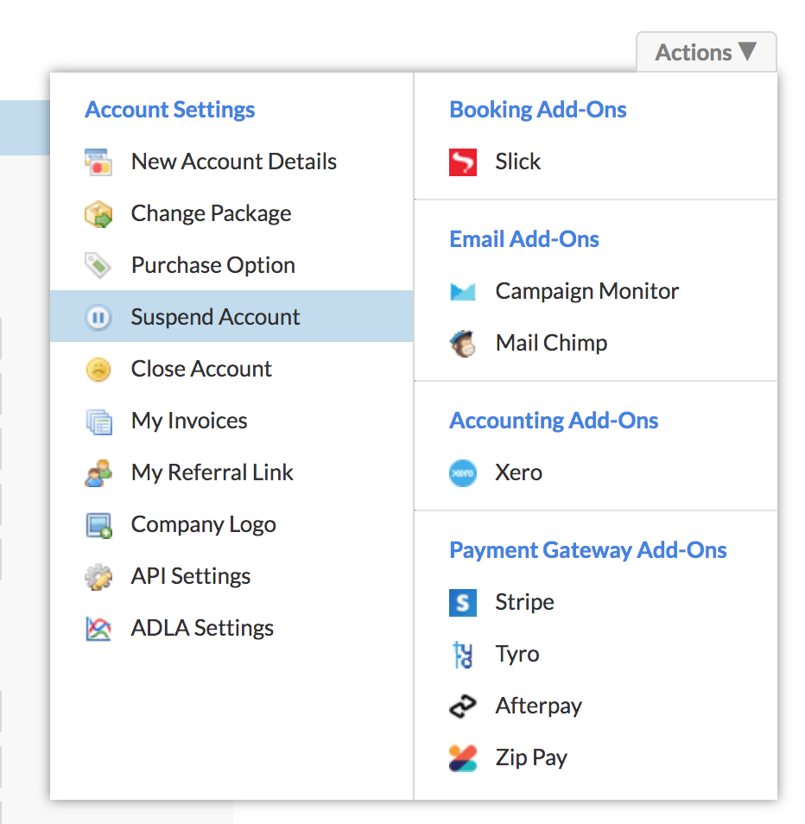Click the My Referral Link people icon
The height and width of the screenshot is (824, 805).
(98, 473)
